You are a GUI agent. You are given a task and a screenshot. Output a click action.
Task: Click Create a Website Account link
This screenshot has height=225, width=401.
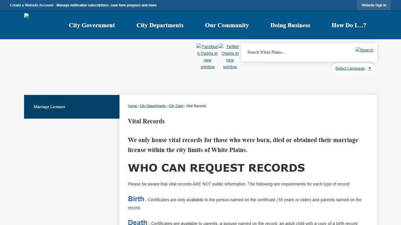point(32,5)
